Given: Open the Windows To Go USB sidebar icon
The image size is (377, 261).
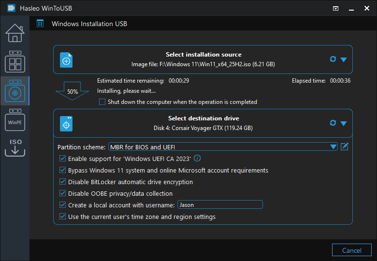Looking at the screenshot, I should (15, 62).
